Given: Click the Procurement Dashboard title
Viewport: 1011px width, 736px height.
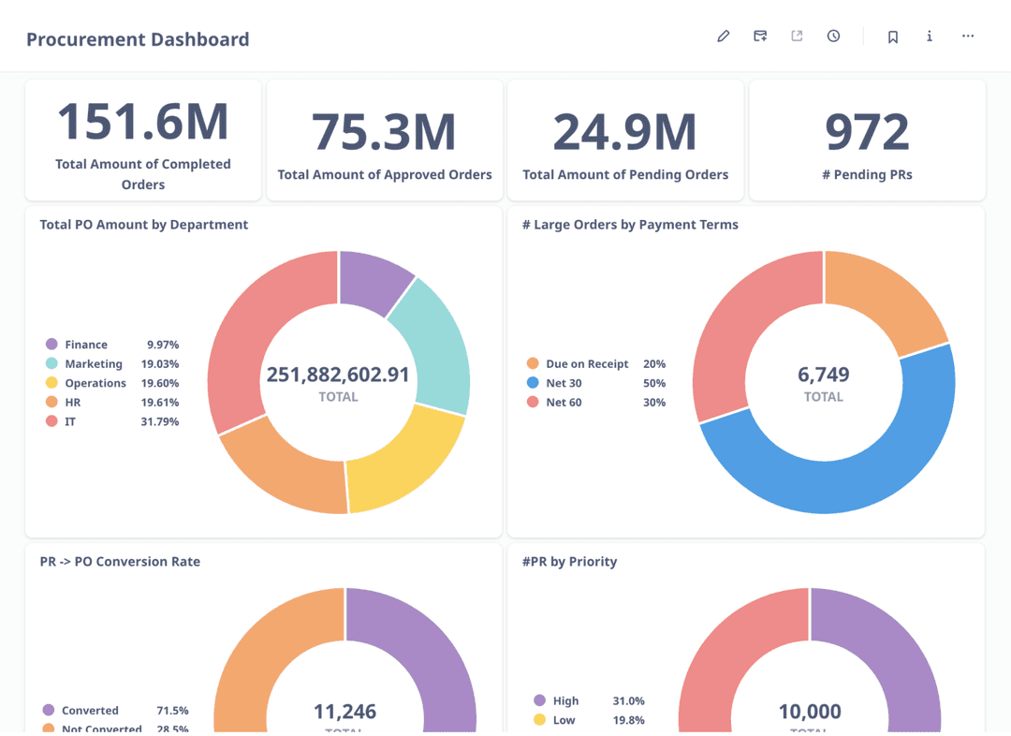Looking at the screenshot, I should click(138, 39).
